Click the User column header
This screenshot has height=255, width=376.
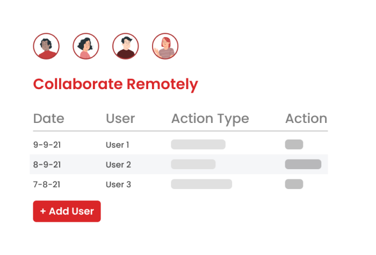point(120,119)
